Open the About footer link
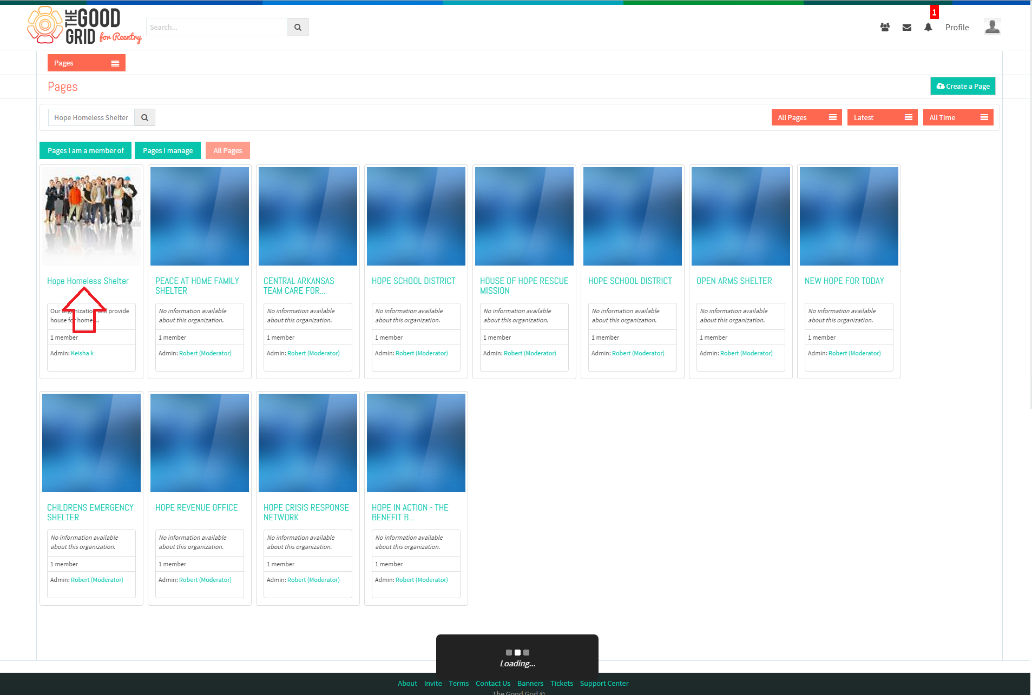 (x=407, y=684)
